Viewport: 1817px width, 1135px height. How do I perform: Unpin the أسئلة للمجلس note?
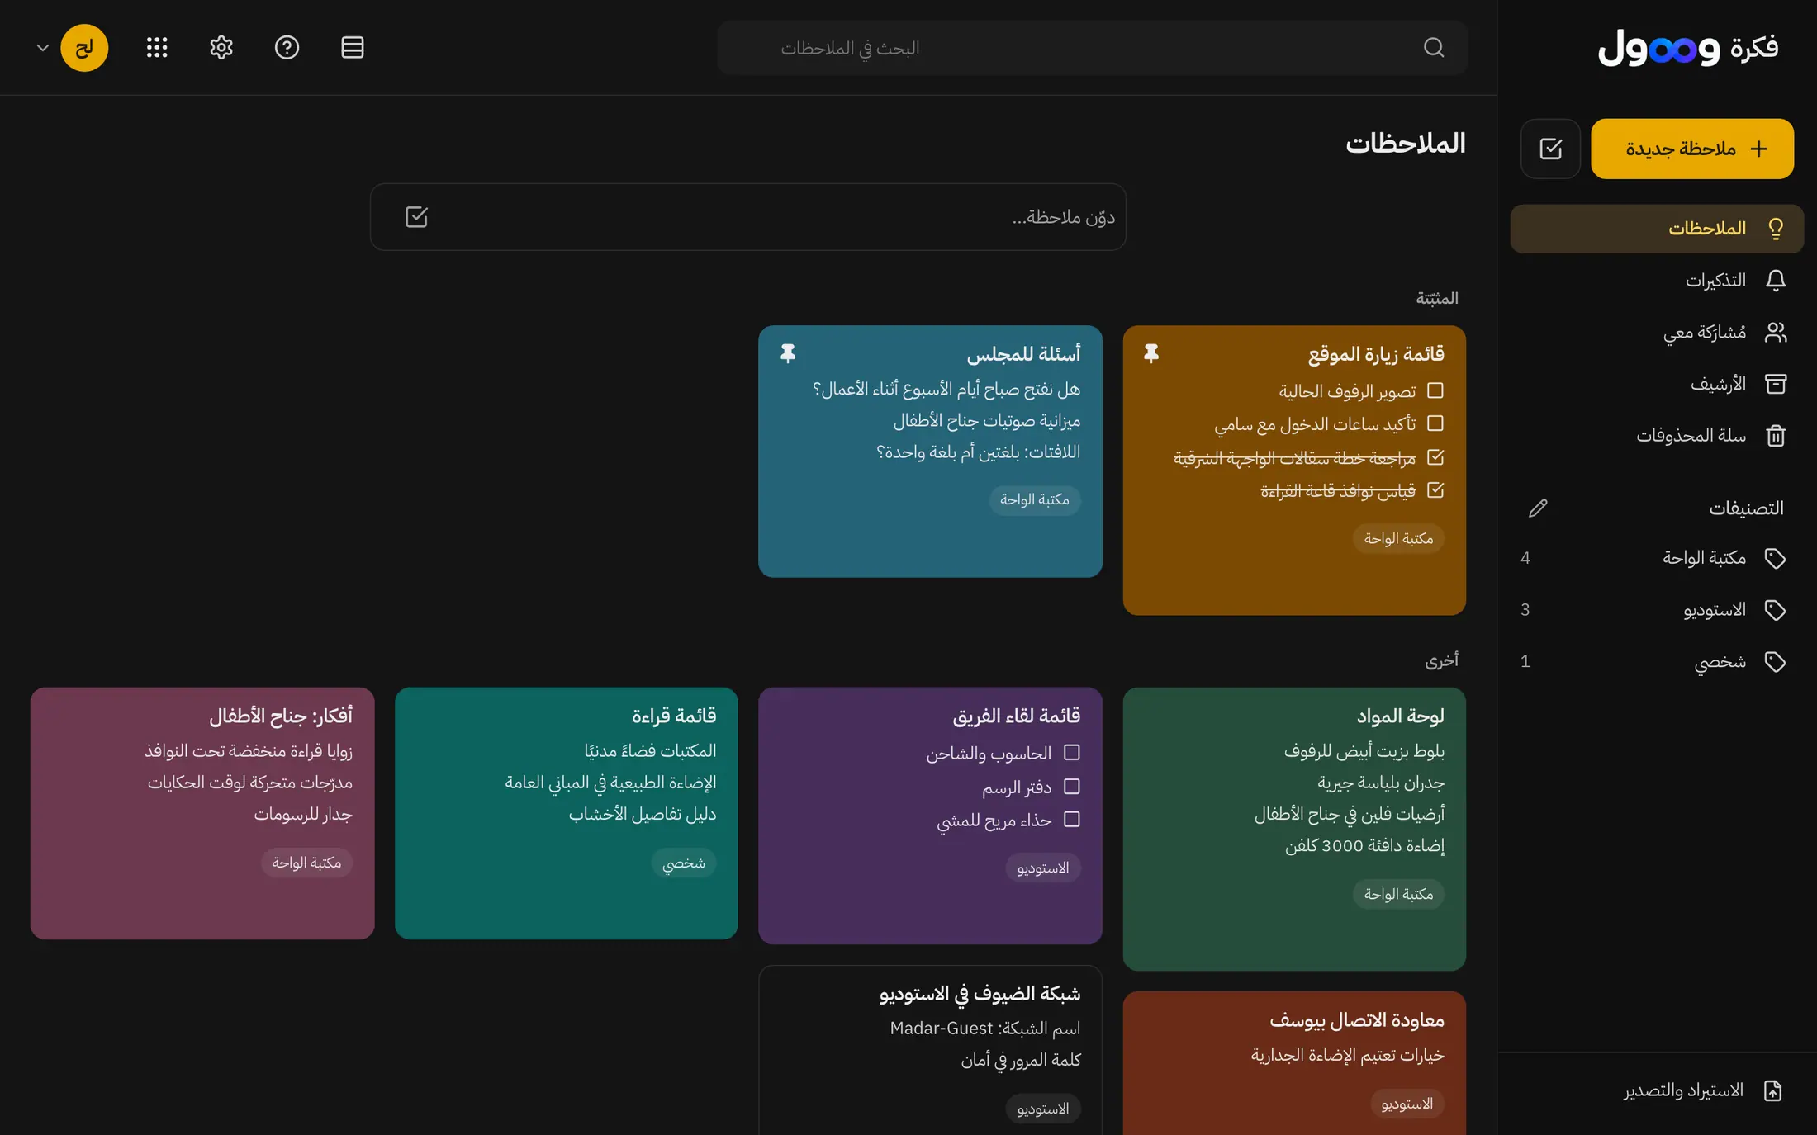(x=788, y=353)
